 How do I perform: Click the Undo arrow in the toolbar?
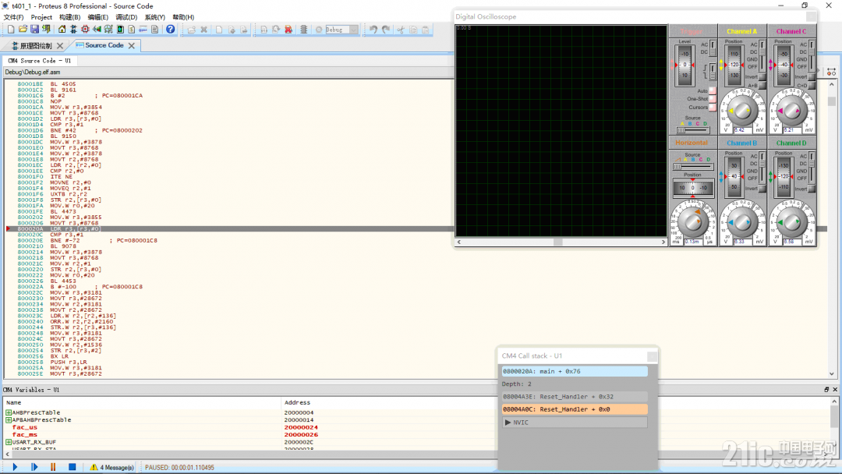pyautogui.click(x=373, y=30)
